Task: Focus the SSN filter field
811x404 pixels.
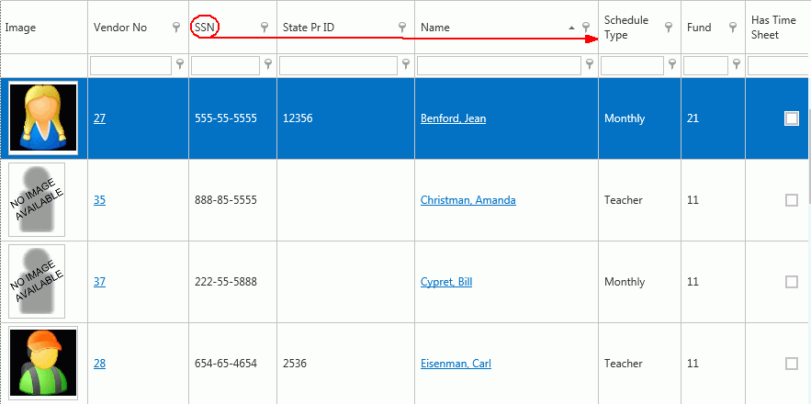Action: click(226, 66)
